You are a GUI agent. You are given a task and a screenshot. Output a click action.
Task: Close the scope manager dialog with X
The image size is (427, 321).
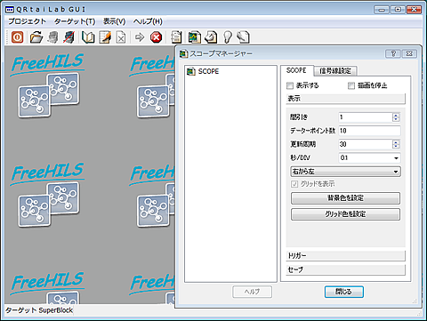(409, 53)
